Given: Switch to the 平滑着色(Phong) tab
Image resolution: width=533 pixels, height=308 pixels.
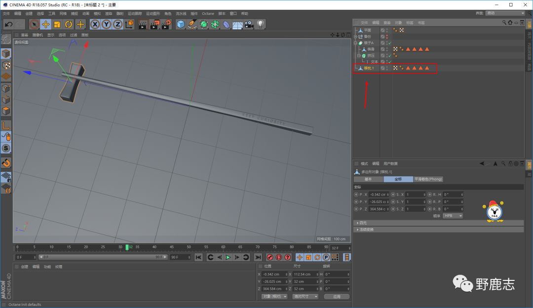Looking at the screenshot, I should (x=428, y=179).
